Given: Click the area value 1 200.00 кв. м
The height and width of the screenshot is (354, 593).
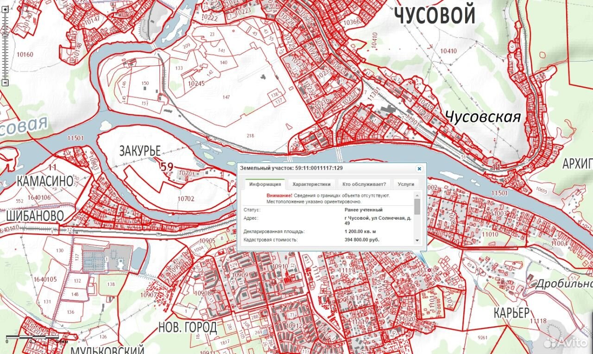Looking at the screenshot, I should 360,231.
